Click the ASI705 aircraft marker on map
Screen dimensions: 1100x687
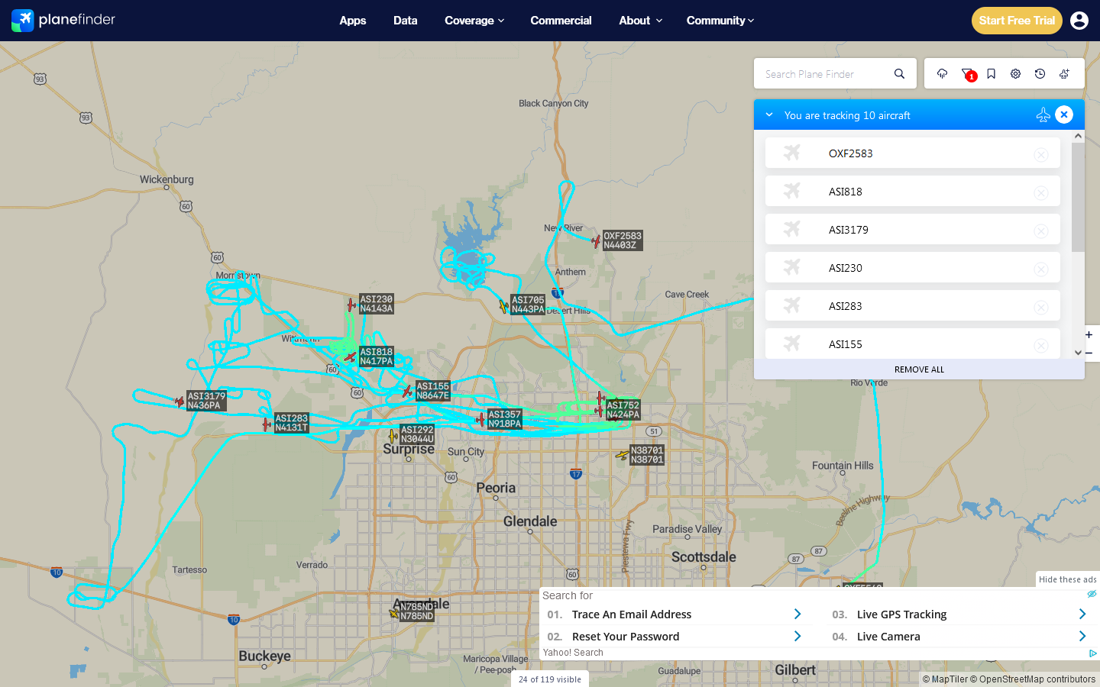point(504,306)
